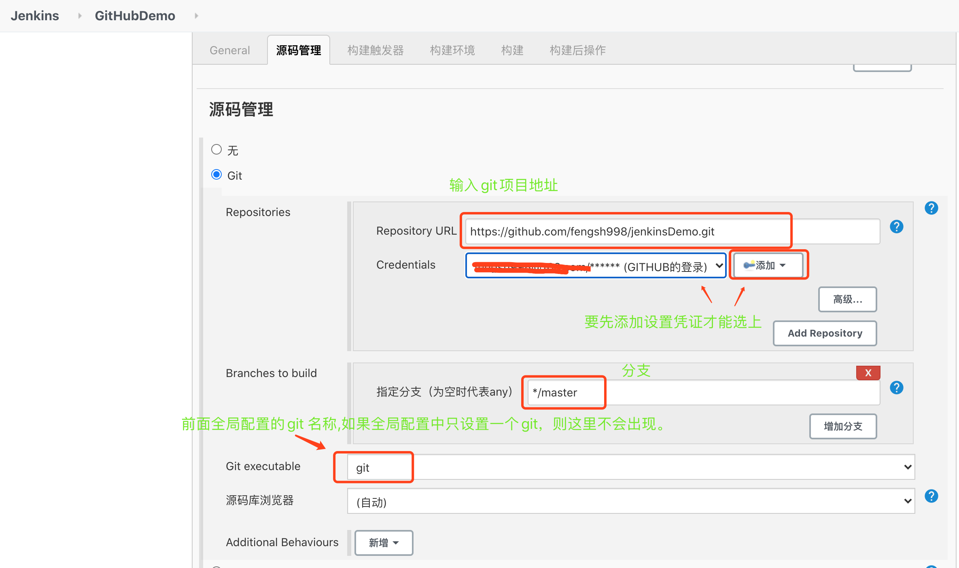The height and width of the screenshot is (568, 959).
Task: Click the Add Repository button
Action: click(824, 333)
